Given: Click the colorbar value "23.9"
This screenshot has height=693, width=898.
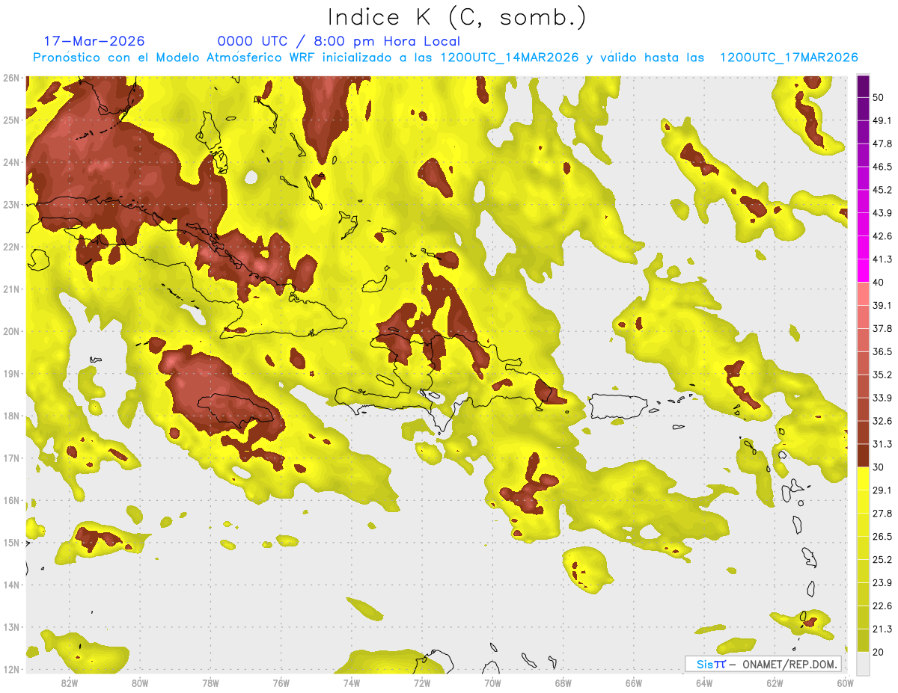Looking at the screenshot, I should pos(882,582).
